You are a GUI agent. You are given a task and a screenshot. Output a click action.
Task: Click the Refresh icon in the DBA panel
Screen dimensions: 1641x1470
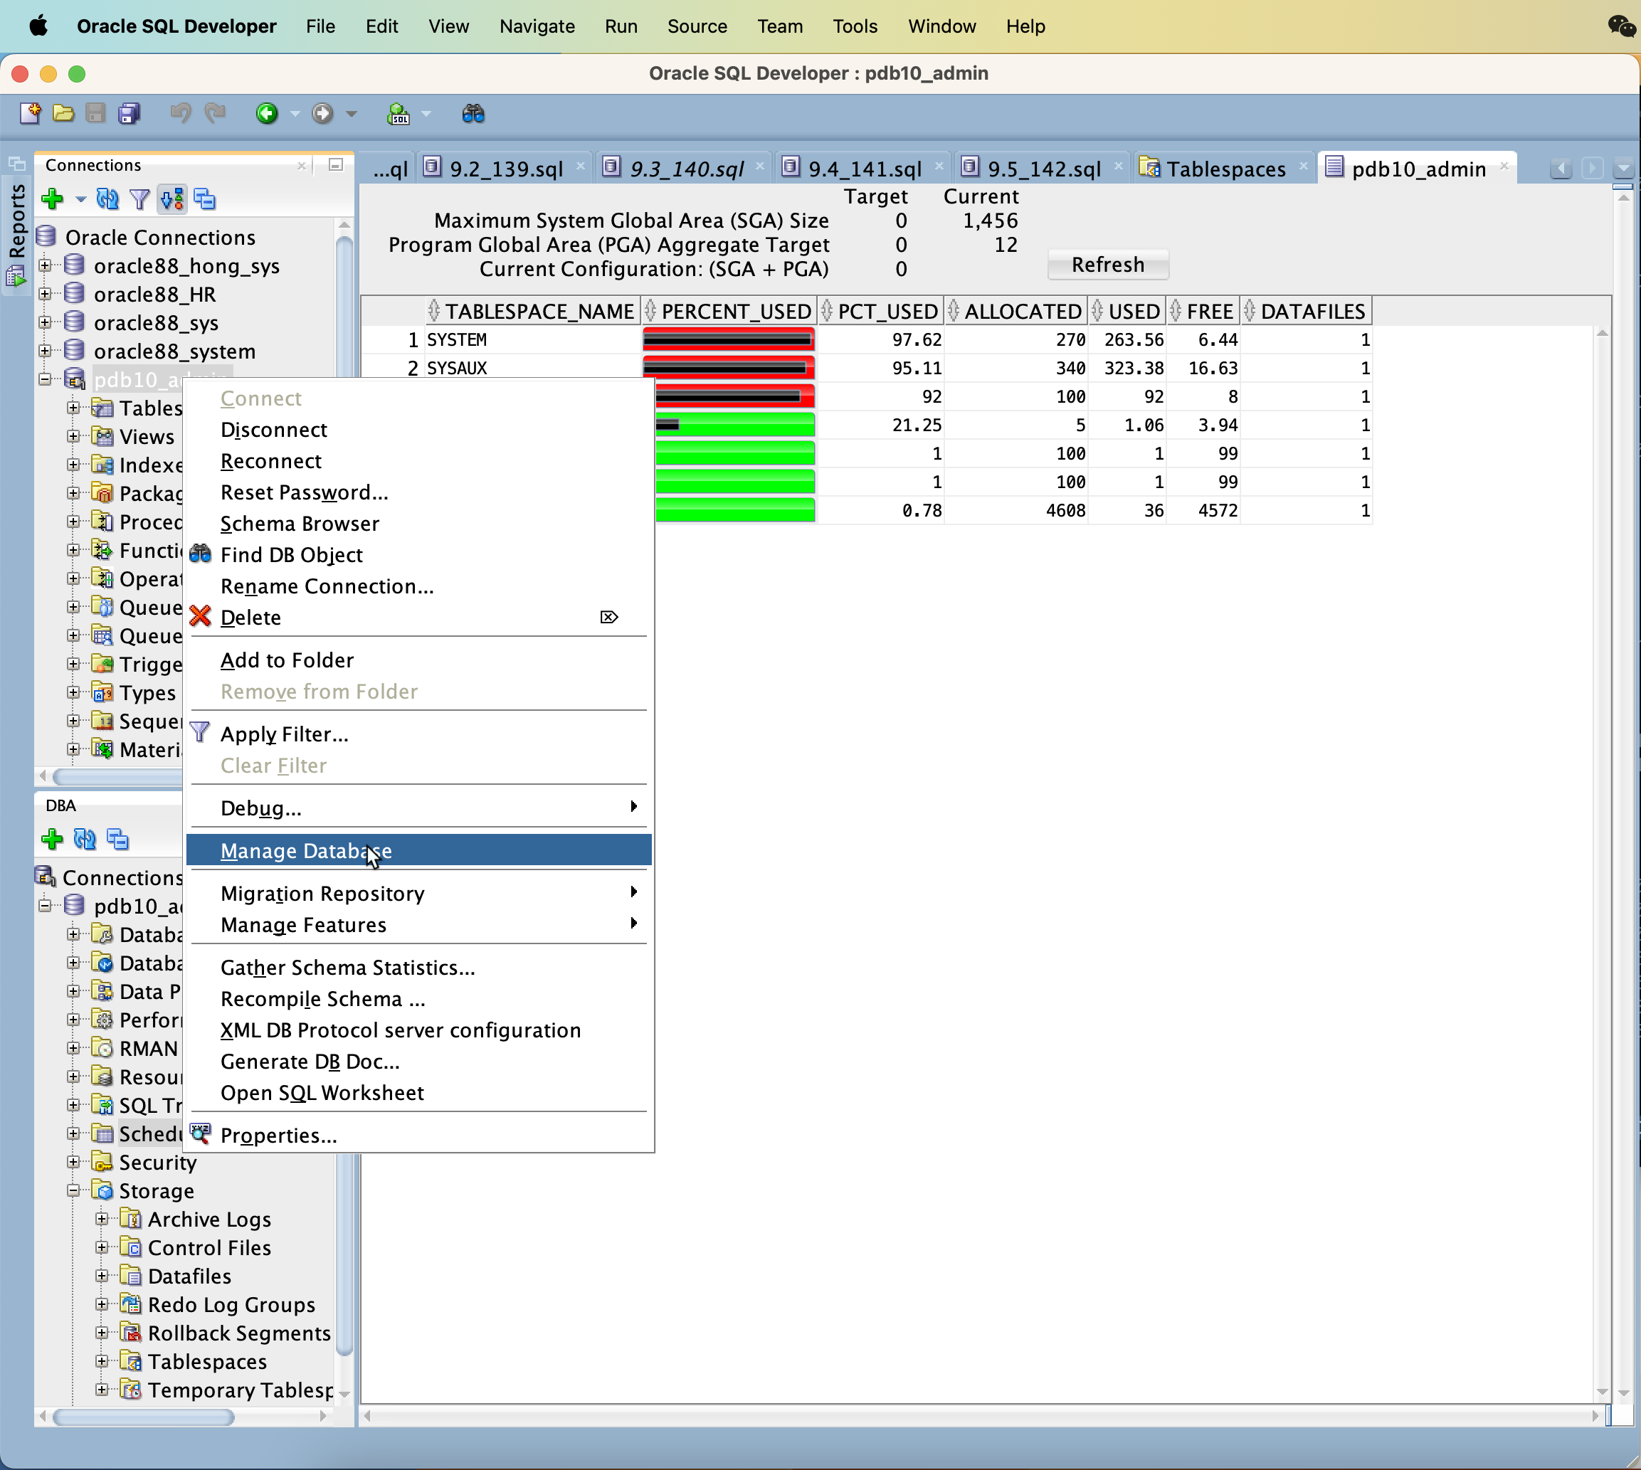click(x=85, y=839)
